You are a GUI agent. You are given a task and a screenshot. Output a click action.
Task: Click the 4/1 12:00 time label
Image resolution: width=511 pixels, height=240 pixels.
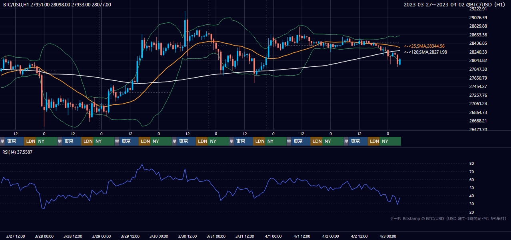coord(302,236)
